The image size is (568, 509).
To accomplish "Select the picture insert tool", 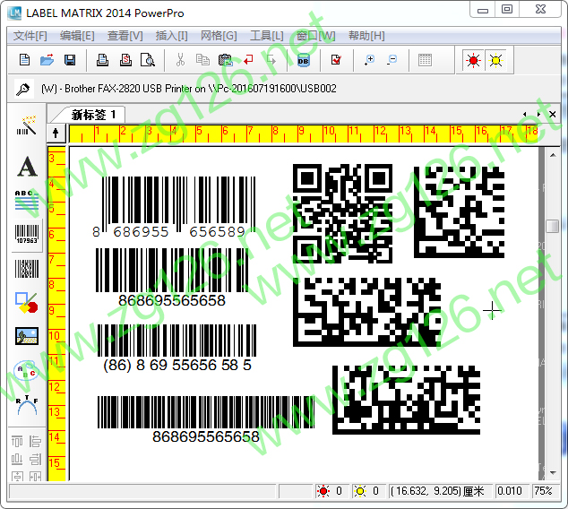I will pyautogui.click(x=27, y=336).
